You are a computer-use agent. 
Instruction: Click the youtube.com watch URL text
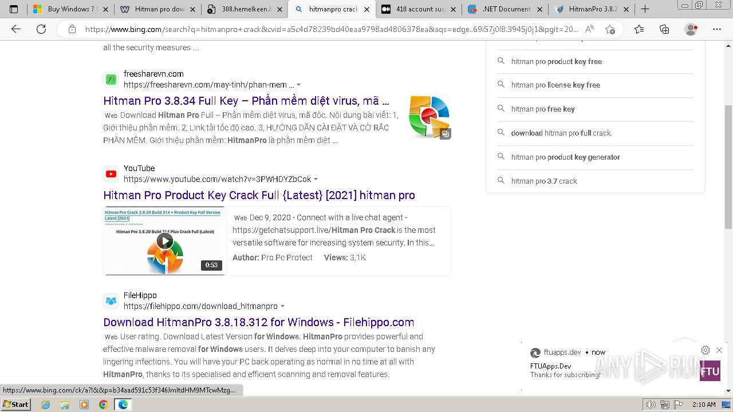tap(217, 179)
